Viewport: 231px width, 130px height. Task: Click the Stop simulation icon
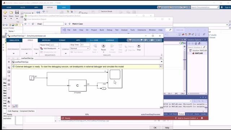click(x=139, y=46)
